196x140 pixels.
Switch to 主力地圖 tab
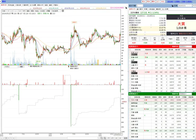(33, 5)
